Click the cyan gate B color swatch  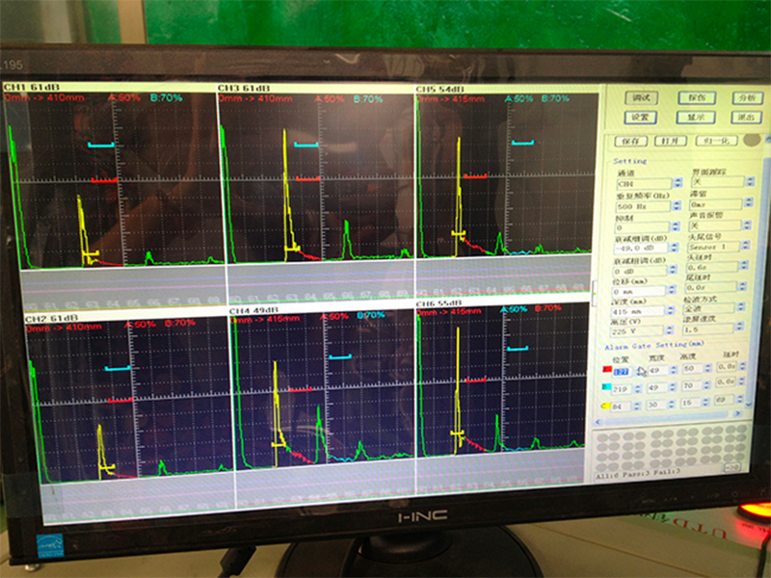click(x=606, y=386)
